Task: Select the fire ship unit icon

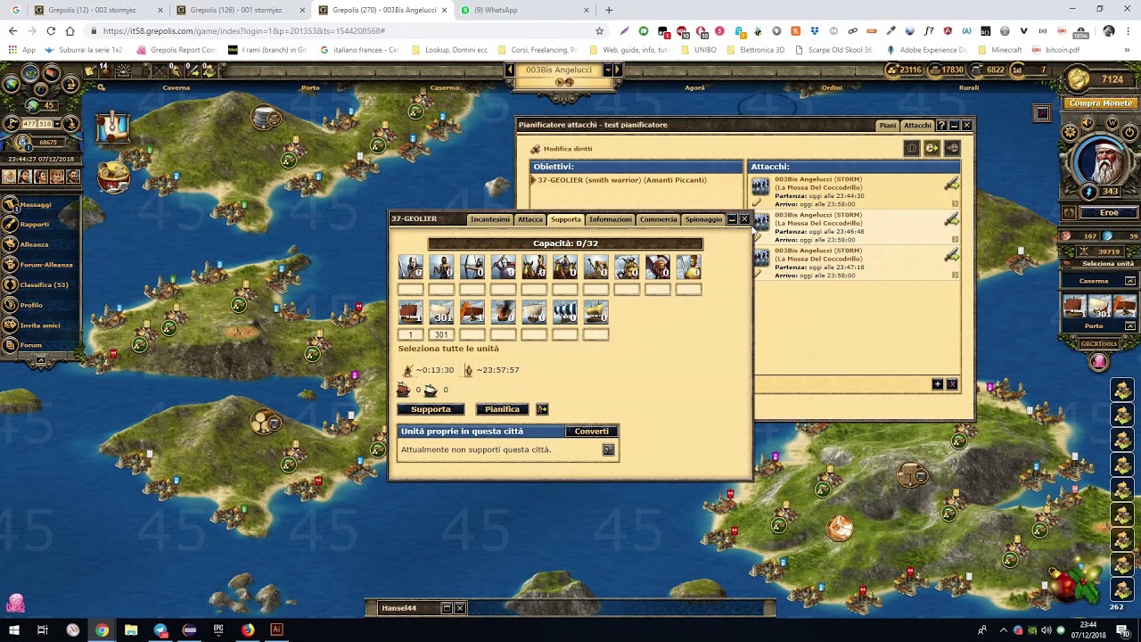Action: tap(503, 312)
